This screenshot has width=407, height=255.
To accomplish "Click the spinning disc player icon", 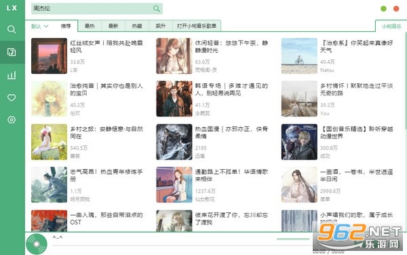I will [x=37, y=244].
